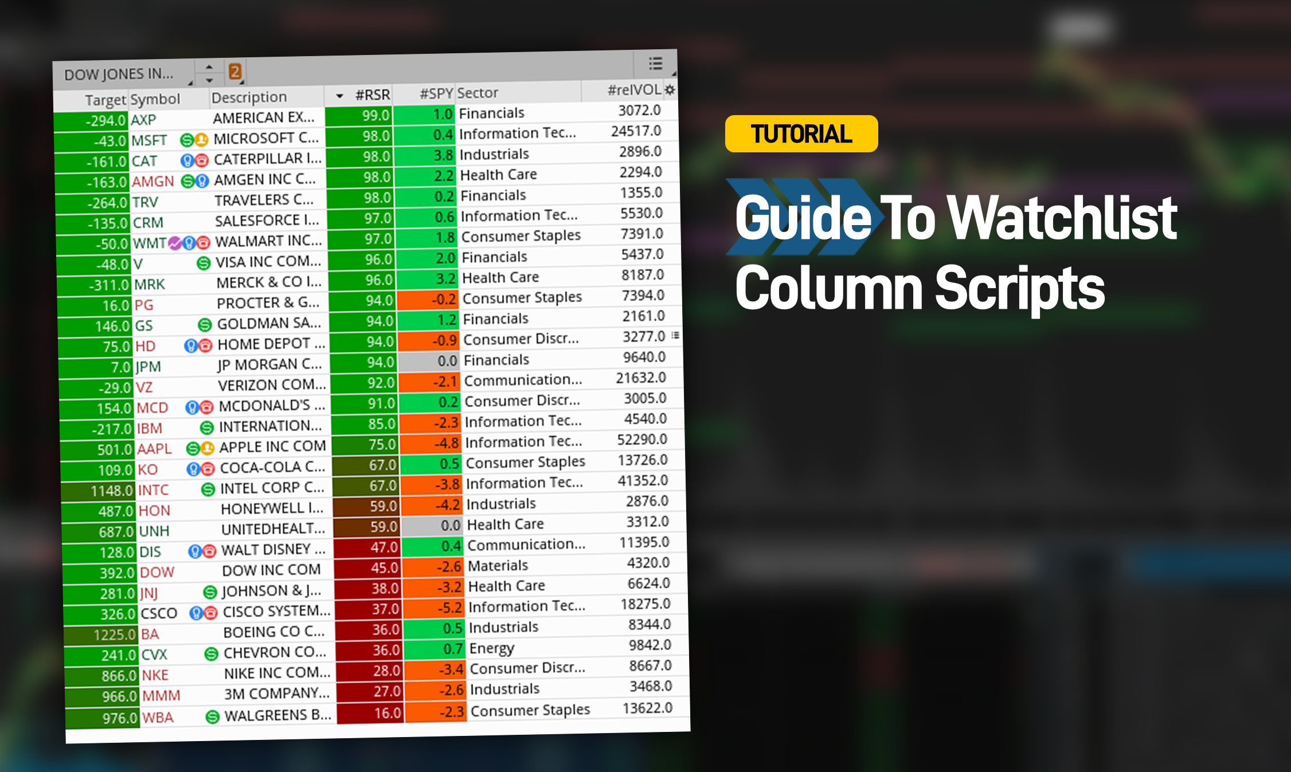
Task: Click the 99.0 RSR cell for AXP
Action: 359,116
